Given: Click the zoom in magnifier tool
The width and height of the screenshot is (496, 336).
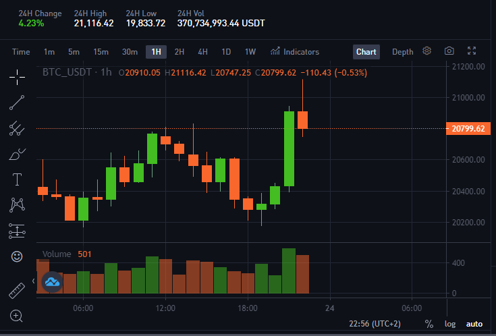Looking at the screenshot, I should 16,316.
